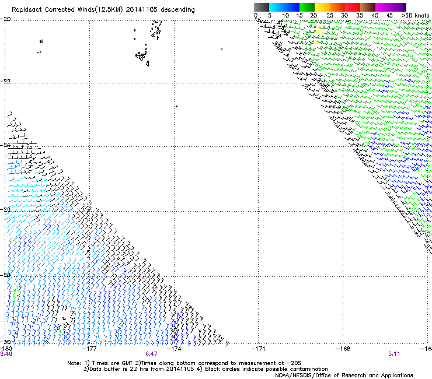Click the word 'descending' in the title
Screen dimensions: 432x379
pyautogui.click(x=177, y=10)
